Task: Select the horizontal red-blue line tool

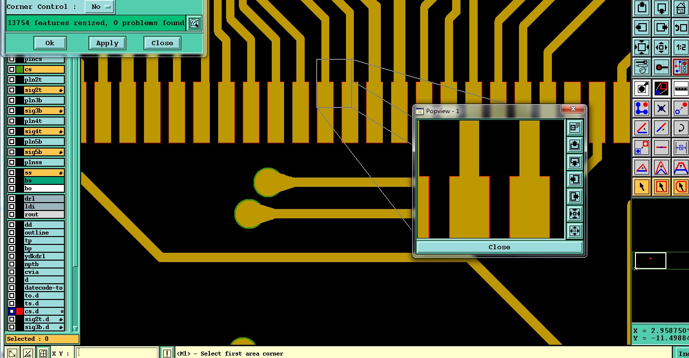Action: click(661, 148)
